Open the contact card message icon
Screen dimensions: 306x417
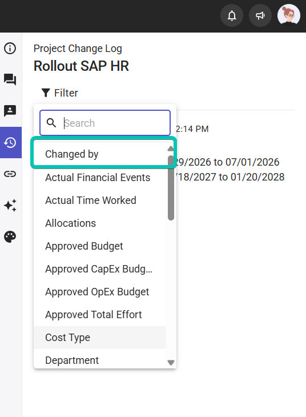[10, 111]
